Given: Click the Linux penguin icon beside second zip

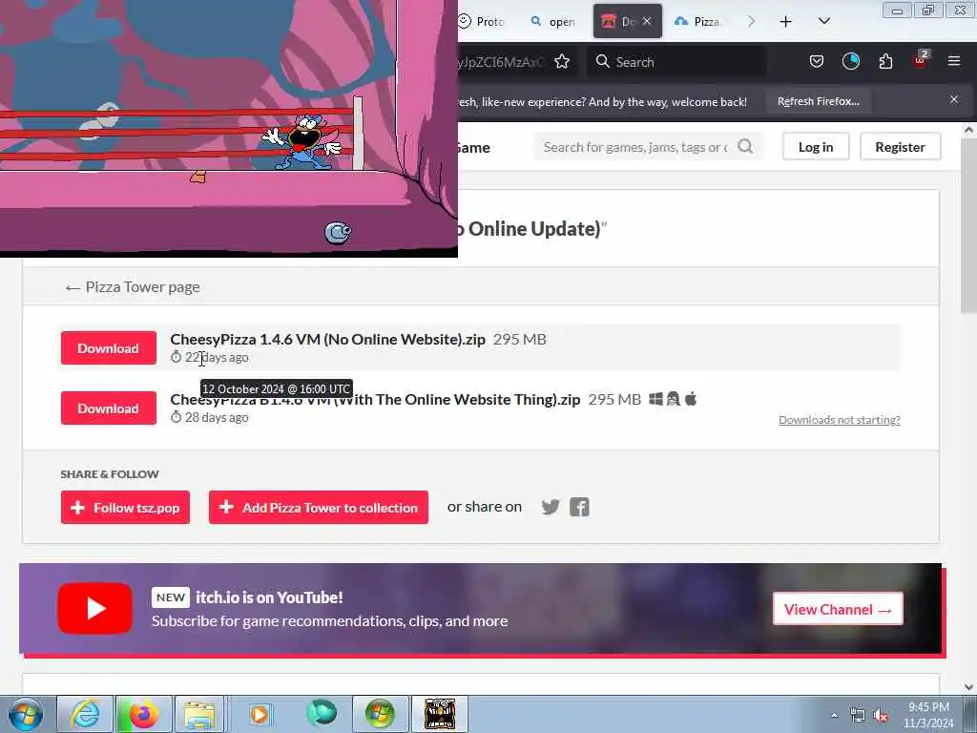Looking at the screenshot, I should [673, 399].
